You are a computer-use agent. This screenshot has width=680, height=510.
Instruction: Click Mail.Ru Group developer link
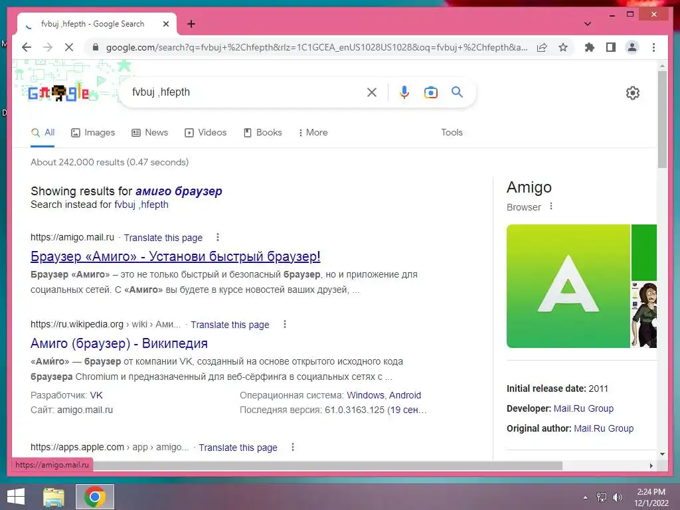point(584,408)
